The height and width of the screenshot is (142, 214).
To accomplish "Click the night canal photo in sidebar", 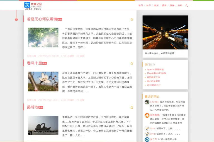I will coord(165,32).
